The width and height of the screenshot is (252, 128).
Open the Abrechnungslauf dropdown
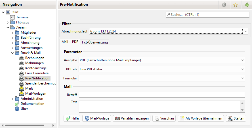coord(246,31)
